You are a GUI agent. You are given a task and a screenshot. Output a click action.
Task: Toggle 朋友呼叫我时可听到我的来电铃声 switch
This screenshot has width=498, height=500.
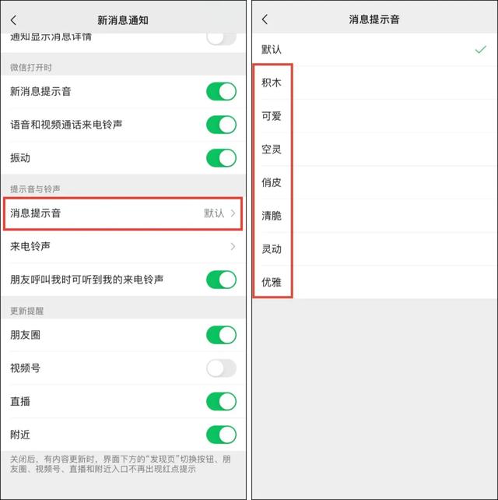pos(221,280)
